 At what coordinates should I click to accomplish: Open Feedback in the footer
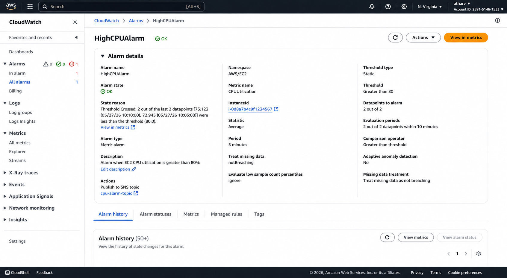click(x=44, y=273)
